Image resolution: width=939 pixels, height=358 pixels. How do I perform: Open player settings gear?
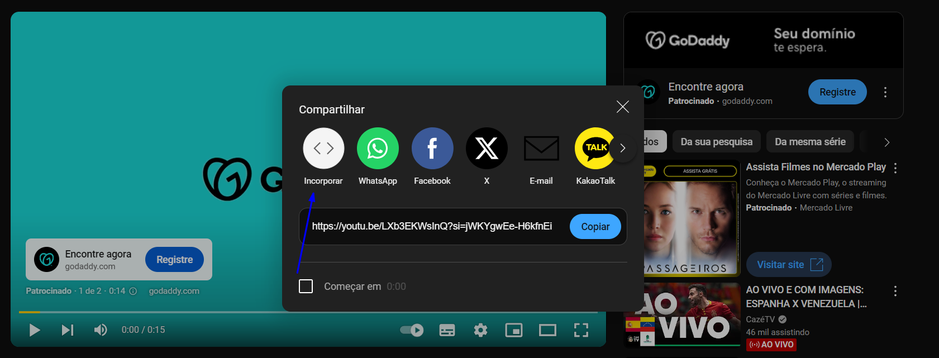480,330
